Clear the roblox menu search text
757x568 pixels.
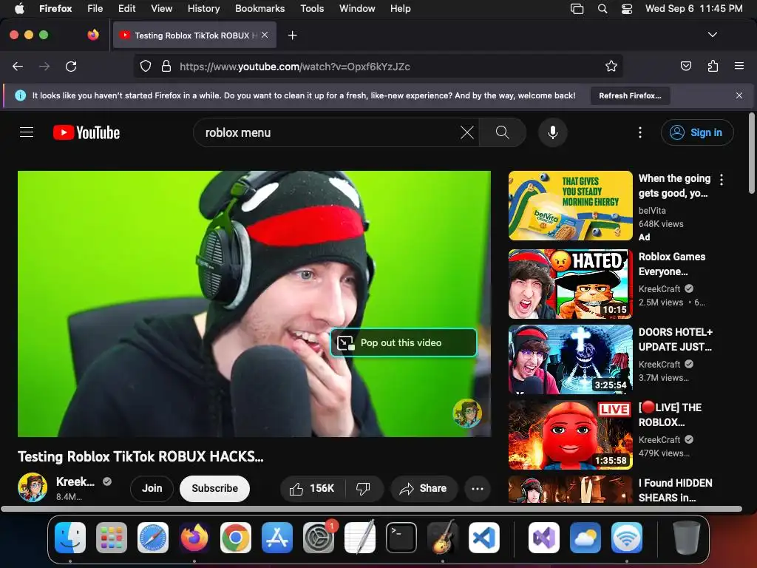click(x=467, y=132)
